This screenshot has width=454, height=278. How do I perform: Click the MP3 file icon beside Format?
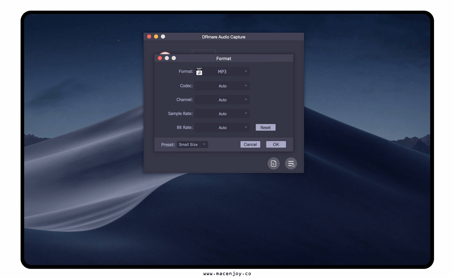199,71
